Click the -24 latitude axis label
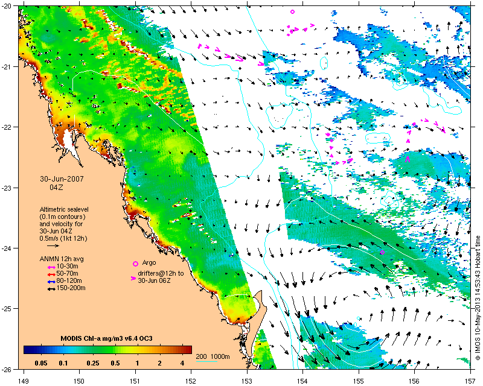The height and width of the screenshot is (386, 483). tap(6, 248)
